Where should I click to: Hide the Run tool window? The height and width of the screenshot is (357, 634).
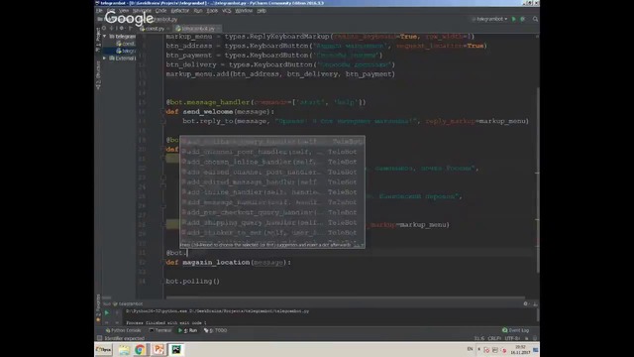pos(535,303)
